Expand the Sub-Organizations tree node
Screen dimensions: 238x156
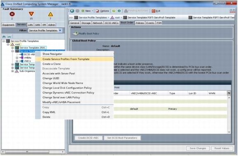click(x=12, y=71)
